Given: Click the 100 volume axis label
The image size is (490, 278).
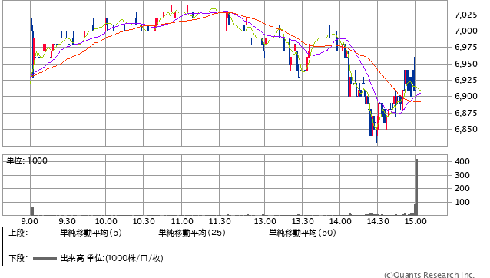Looking at the screenshot, I should pyautogui.click(x=462, y=202).
